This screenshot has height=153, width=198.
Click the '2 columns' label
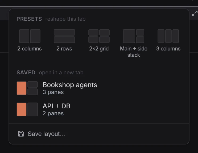pos(30,49)
